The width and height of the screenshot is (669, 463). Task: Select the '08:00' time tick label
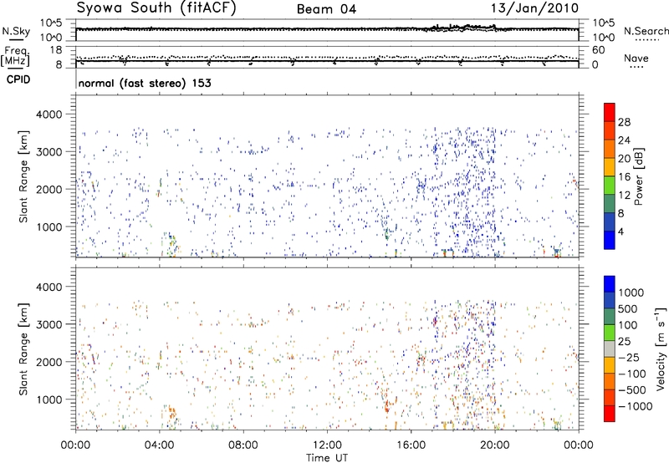coord(243,445)
